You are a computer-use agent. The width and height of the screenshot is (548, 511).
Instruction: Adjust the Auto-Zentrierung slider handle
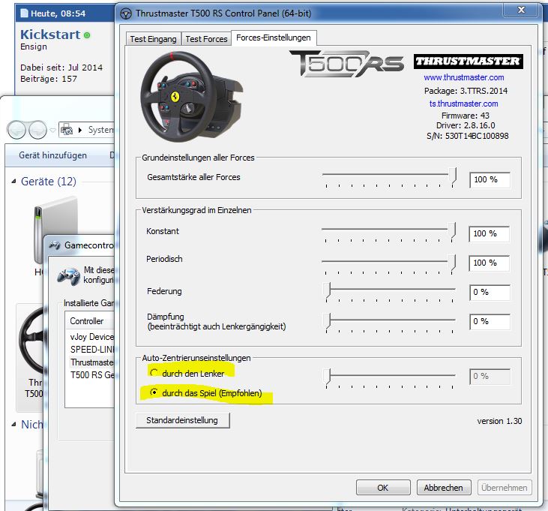[327, 377]
